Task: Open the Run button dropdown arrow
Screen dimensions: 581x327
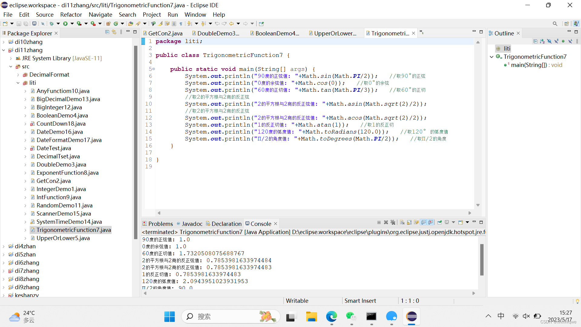Action: point(72,24)
